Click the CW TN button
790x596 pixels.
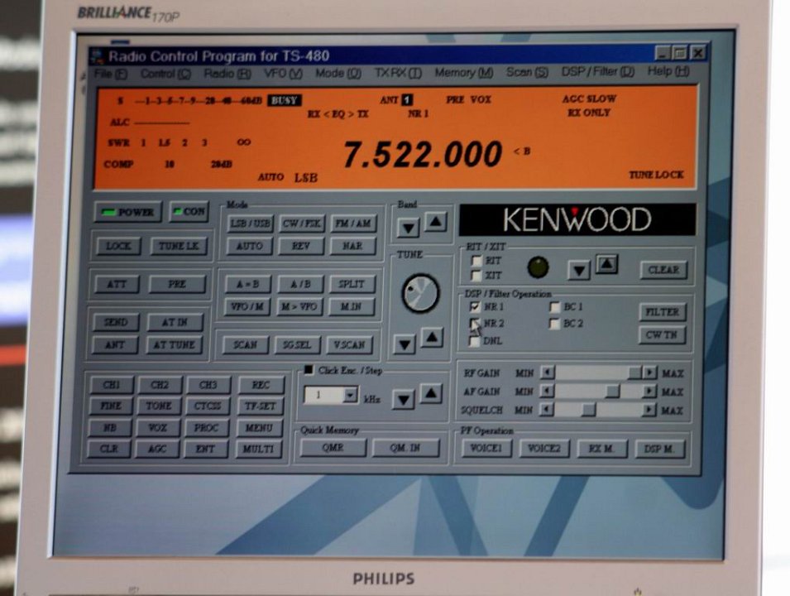[x=662, y=334]
